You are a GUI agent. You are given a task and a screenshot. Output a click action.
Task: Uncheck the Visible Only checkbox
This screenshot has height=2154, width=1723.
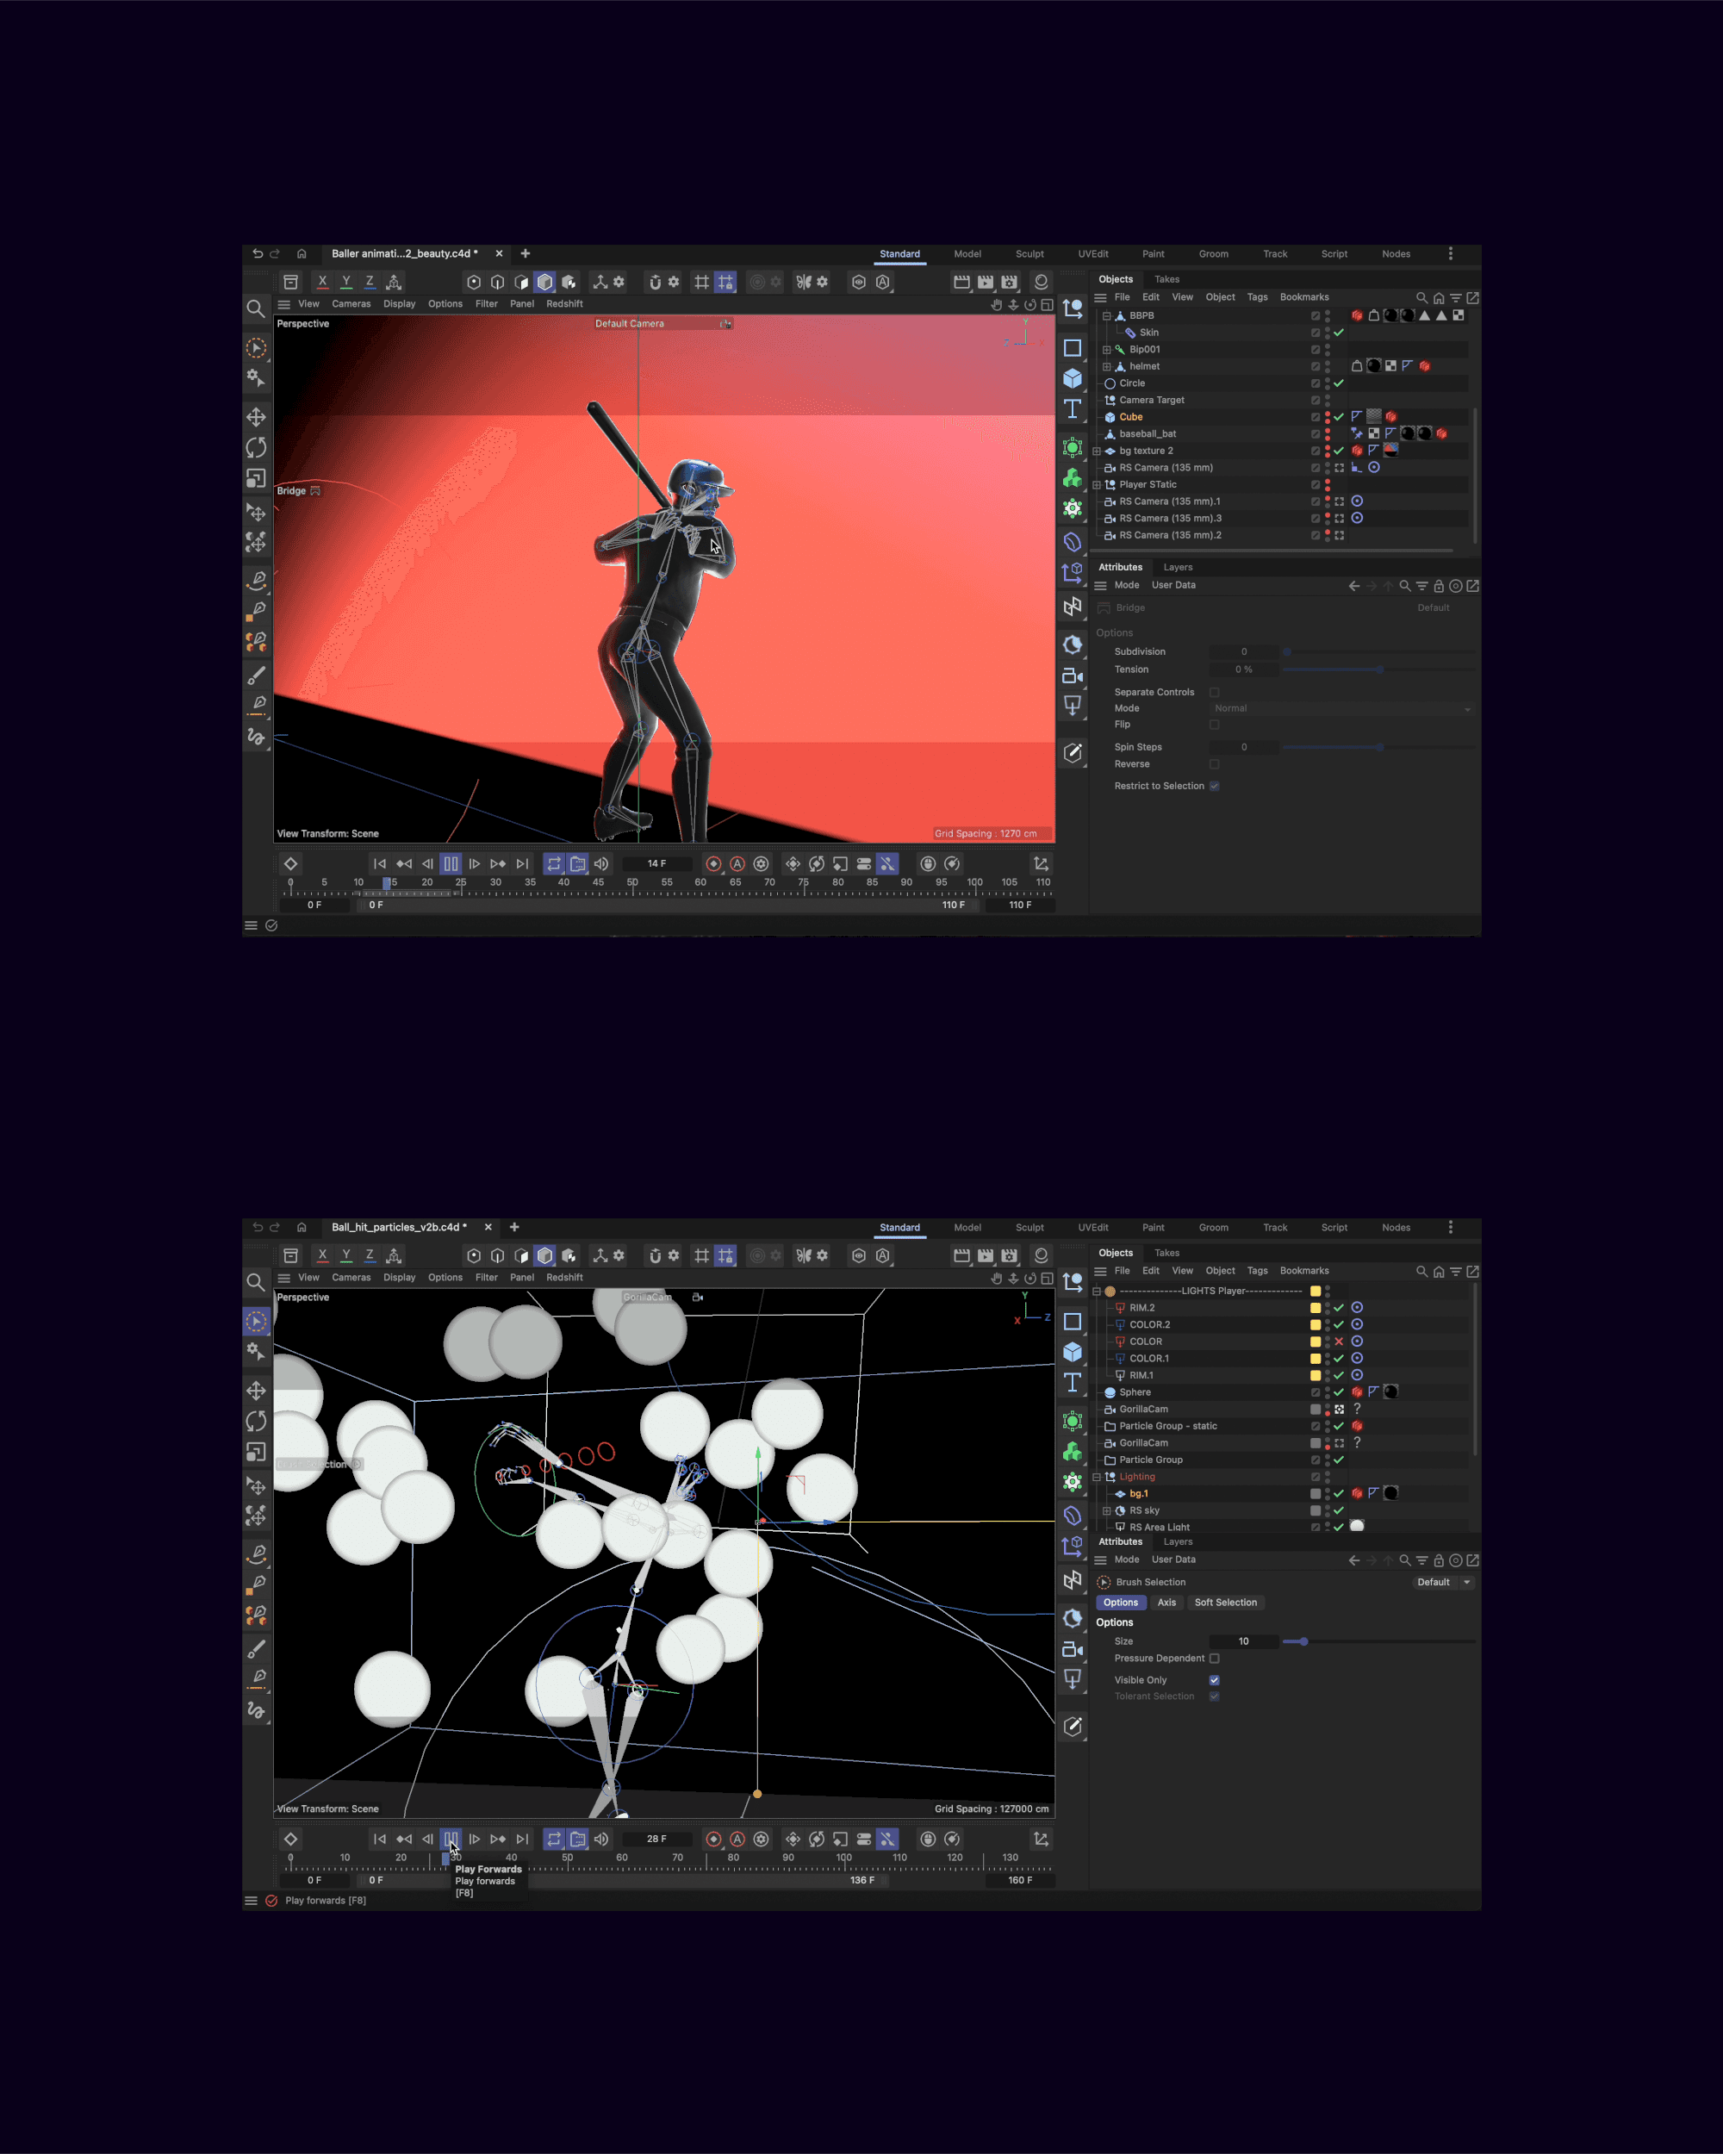pyautogui.click(x=1215, y=1680)
